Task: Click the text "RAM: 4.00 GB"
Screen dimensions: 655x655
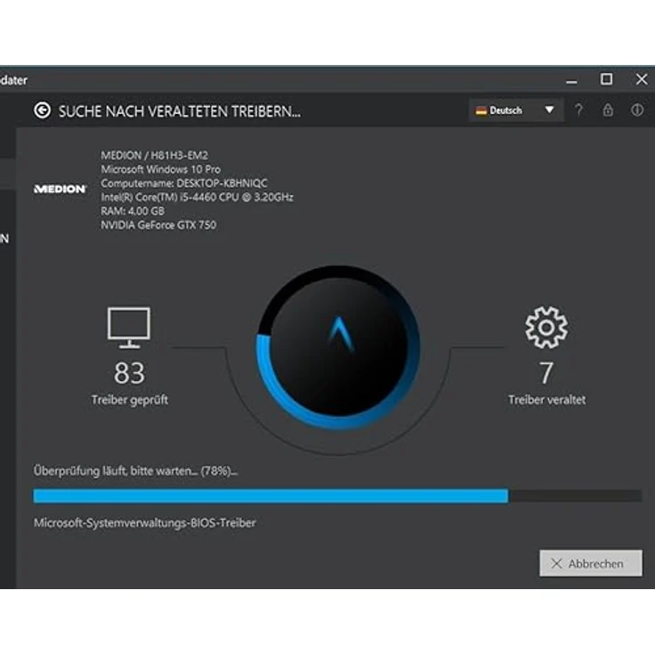Action: [x=133, y=211]
